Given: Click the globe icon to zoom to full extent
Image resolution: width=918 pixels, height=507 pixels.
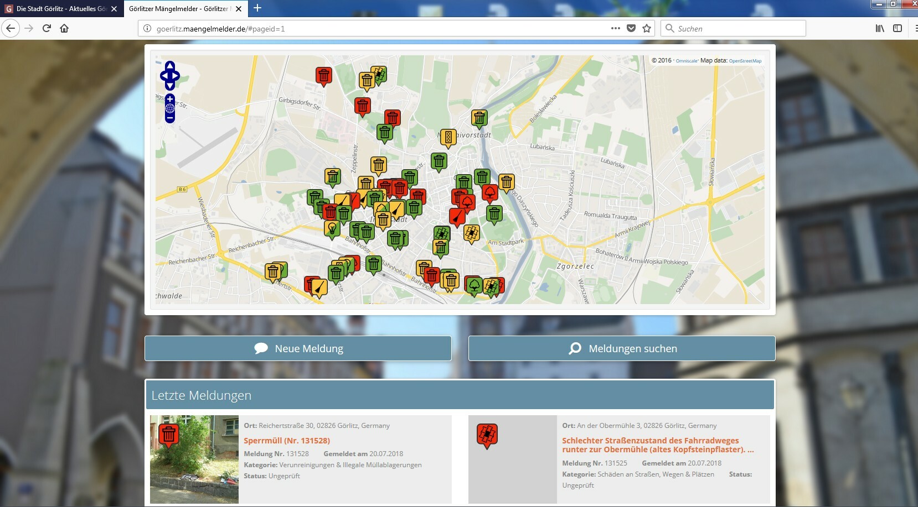Looking at the screenshot, I should click(170, 108).
